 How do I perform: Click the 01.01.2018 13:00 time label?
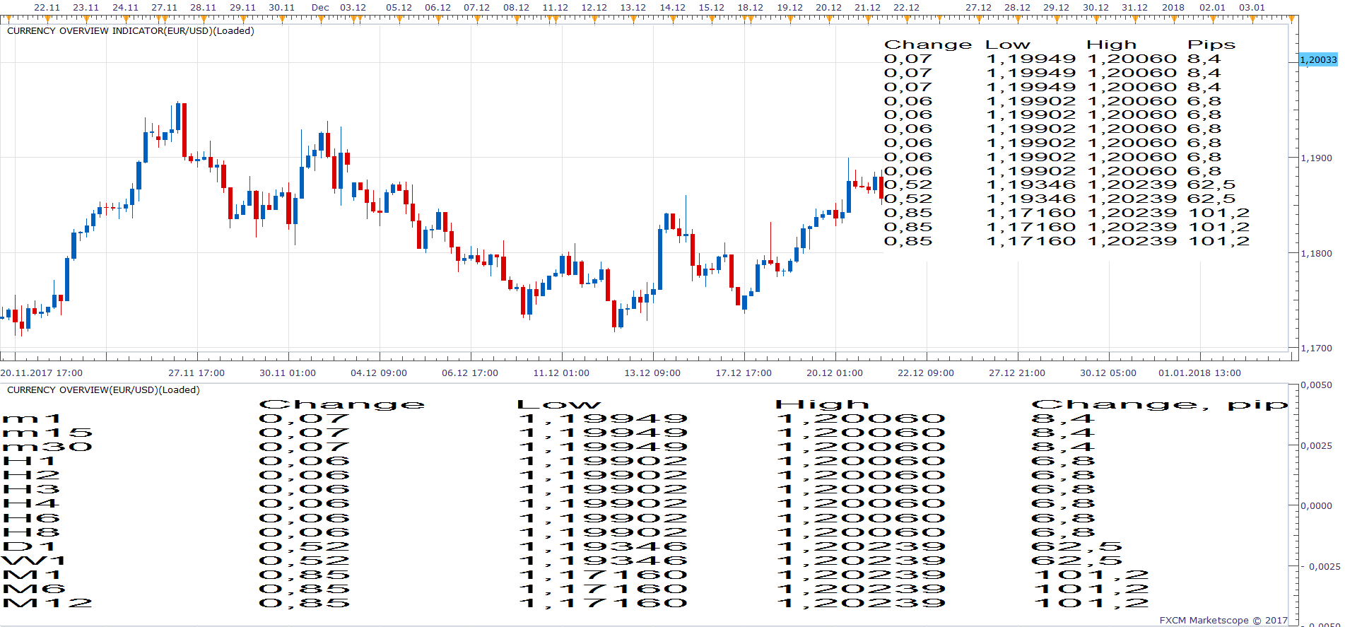pyautogui.click(x=1199, y=373)
